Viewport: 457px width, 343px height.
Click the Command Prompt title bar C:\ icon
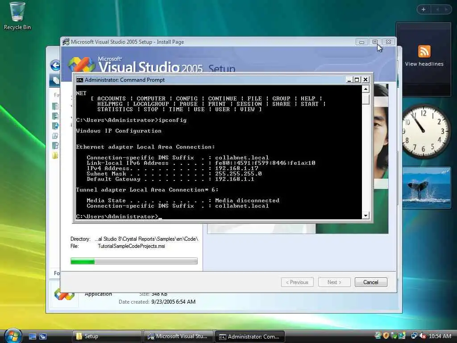tap(79, 80)
